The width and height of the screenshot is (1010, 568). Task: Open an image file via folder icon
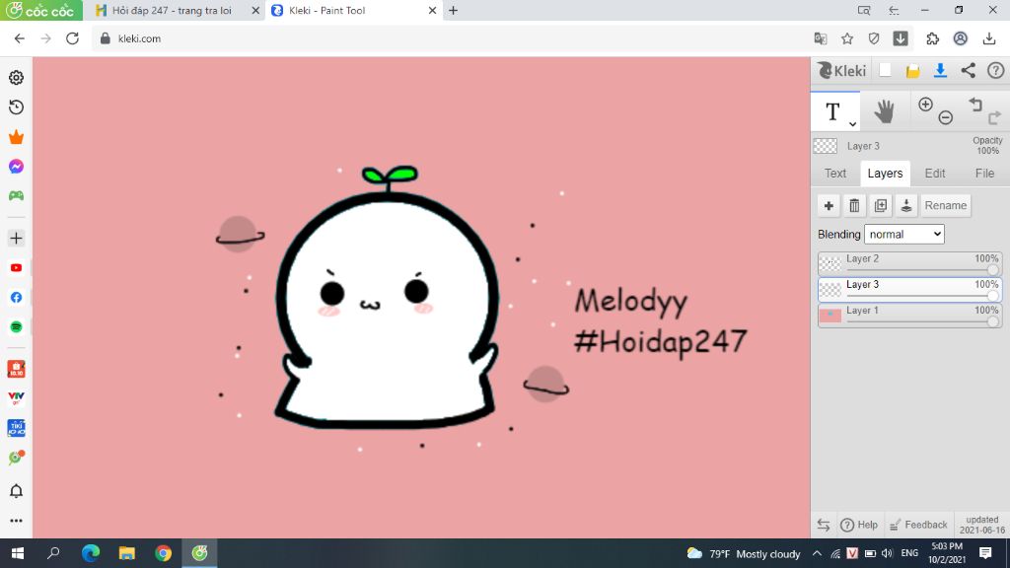point(912,71)
